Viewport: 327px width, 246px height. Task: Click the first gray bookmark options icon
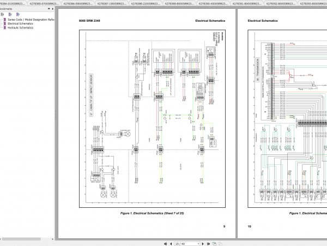(2, 14)
